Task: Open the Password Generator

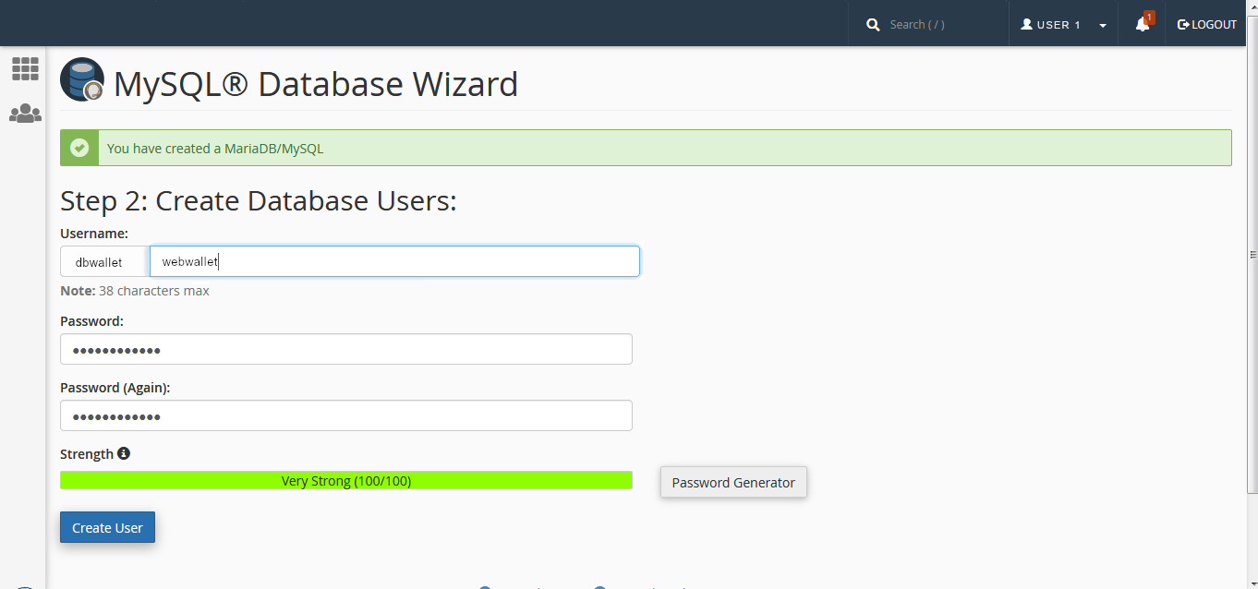Action: tap(733, 482)
